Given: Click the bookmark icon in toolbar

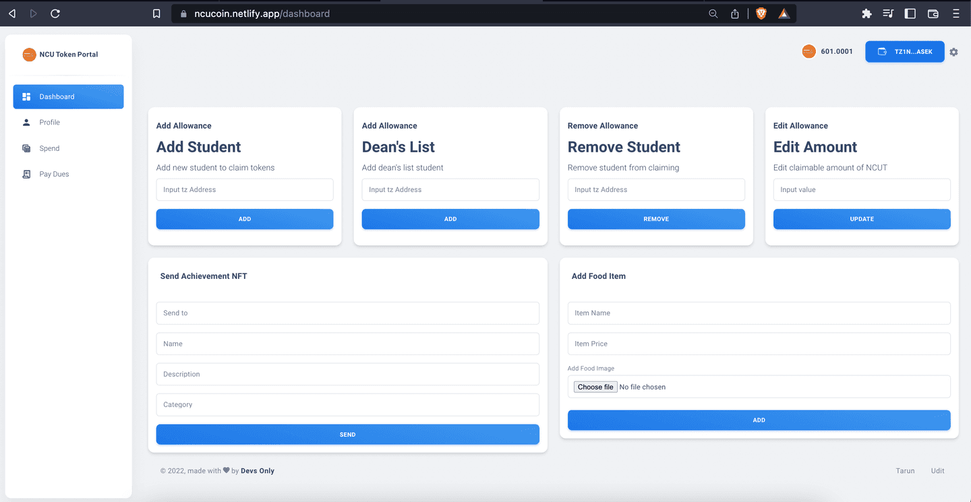Looking at the screenshot, I should (156, 13).
